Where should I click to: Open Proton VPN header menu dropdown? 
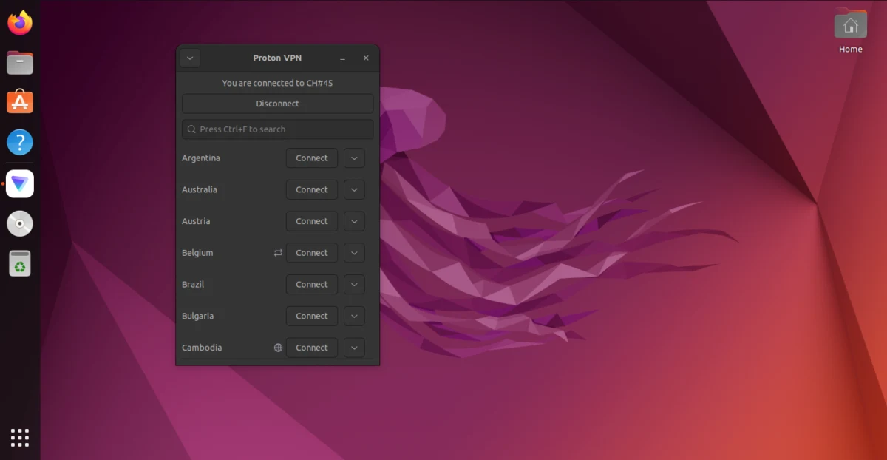(190, 58)
